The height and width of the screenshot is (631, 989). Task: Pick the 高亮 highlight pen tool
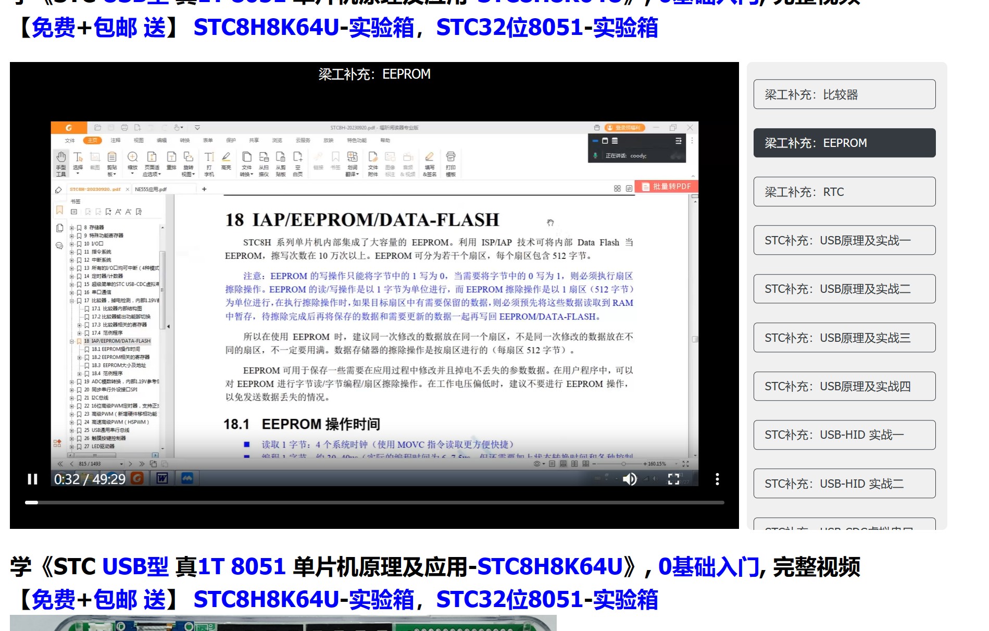pos(226,161)
